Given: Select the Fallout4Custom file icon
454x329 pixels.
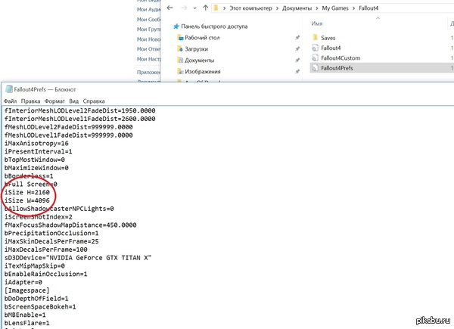Looking at the screenshot, I should (x=316, y=57).
